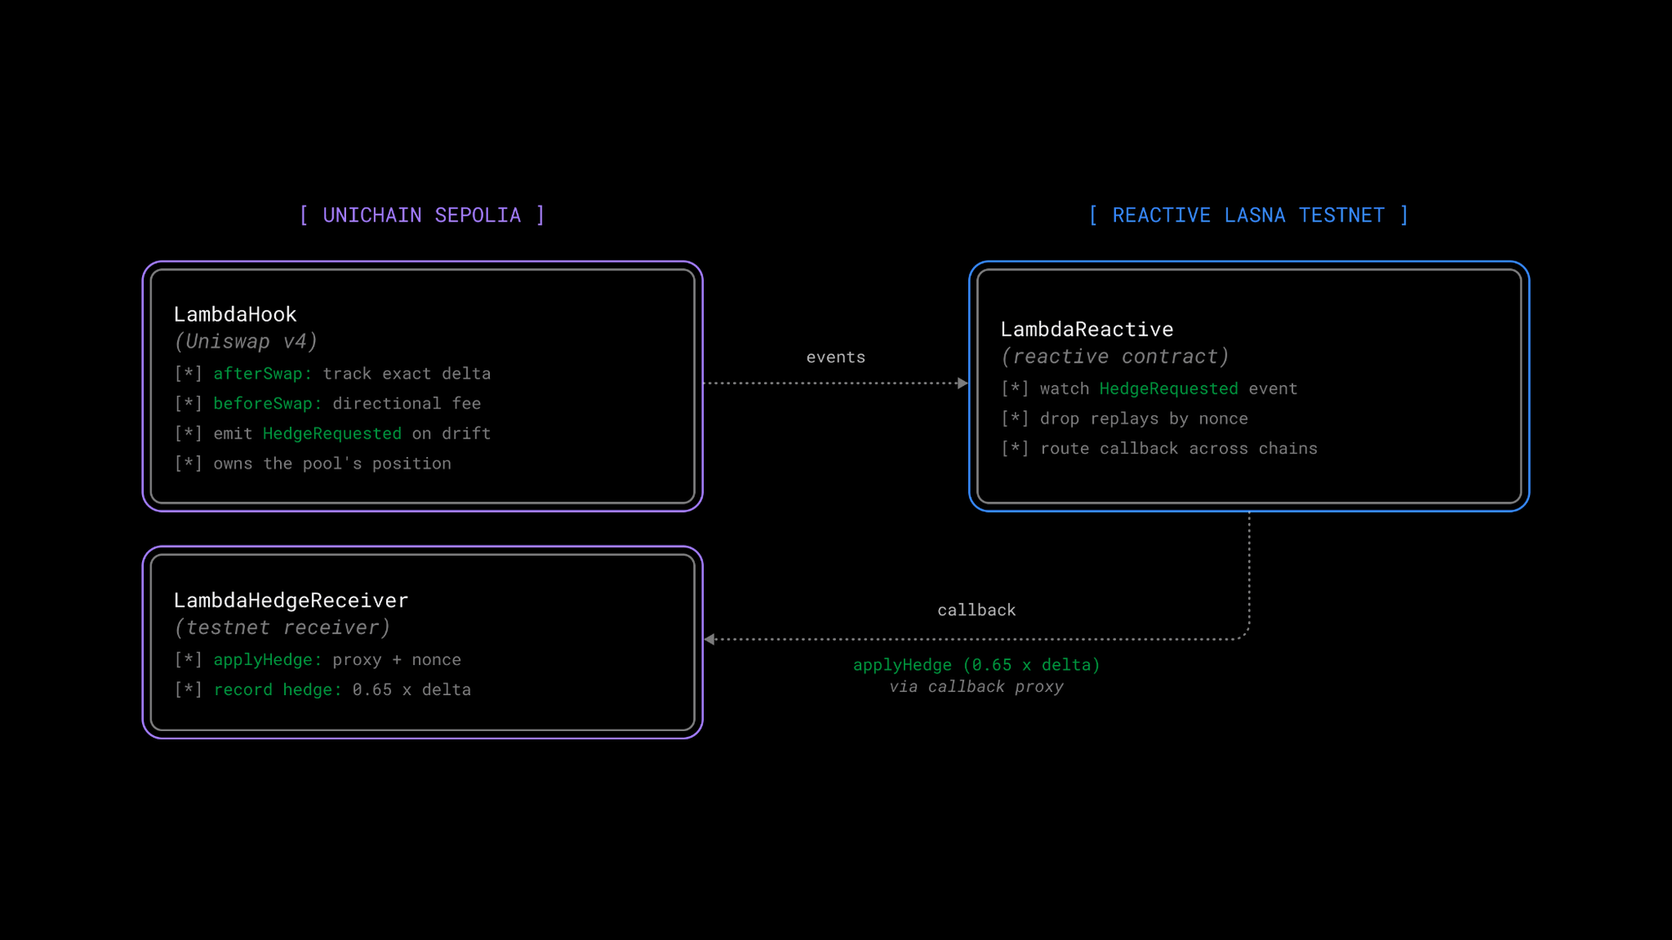Viewport: 1672px width, 940px height.
Task: Click the events arrow label
Action: 836,357
